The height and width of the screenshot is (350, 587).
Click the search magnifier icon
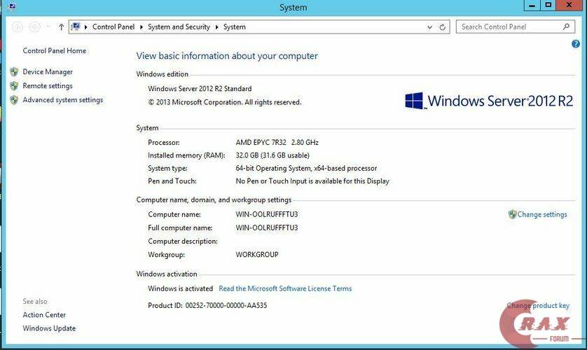tap(566, 27)
